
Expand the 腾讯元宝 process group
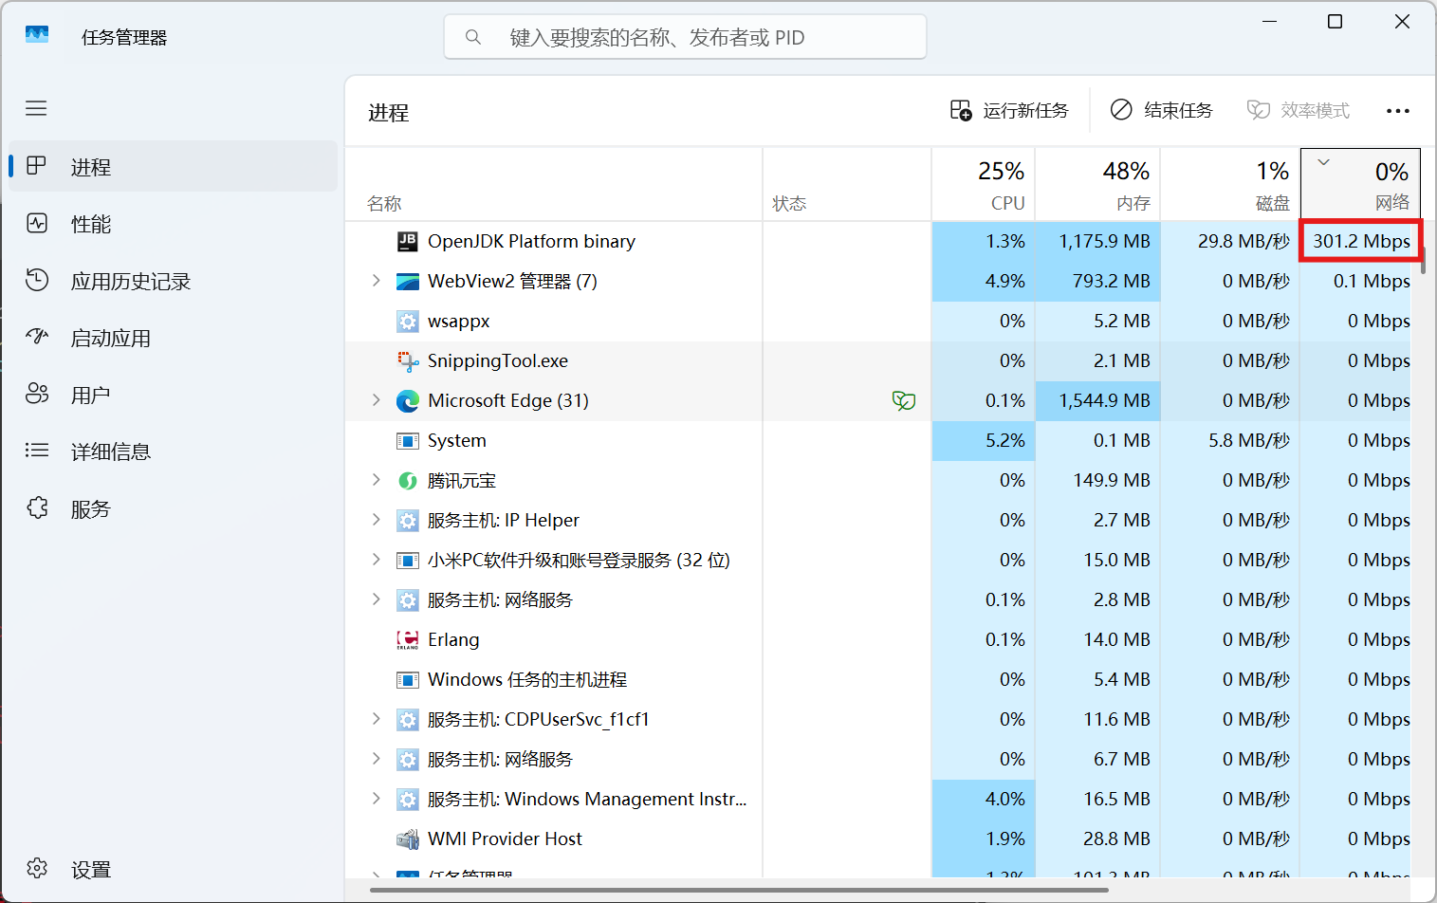coord(377,480)
